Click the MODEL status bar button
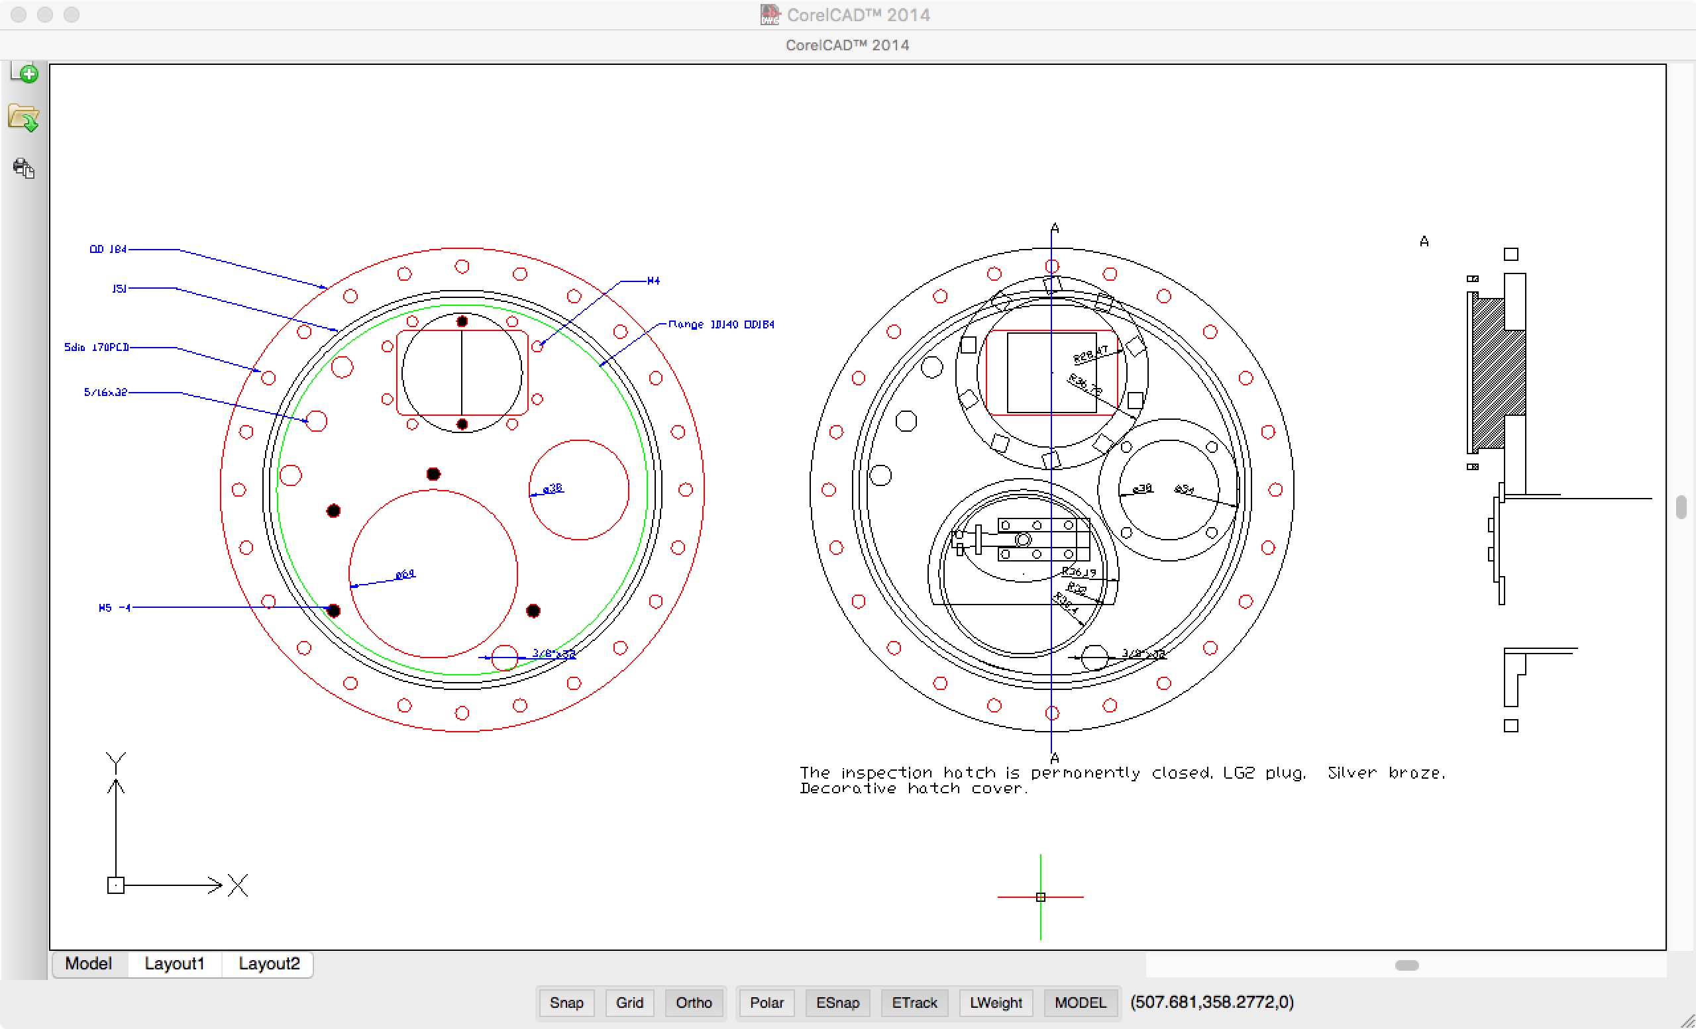The width and height of the screenshot is (1696, 1029). 1080,1002
